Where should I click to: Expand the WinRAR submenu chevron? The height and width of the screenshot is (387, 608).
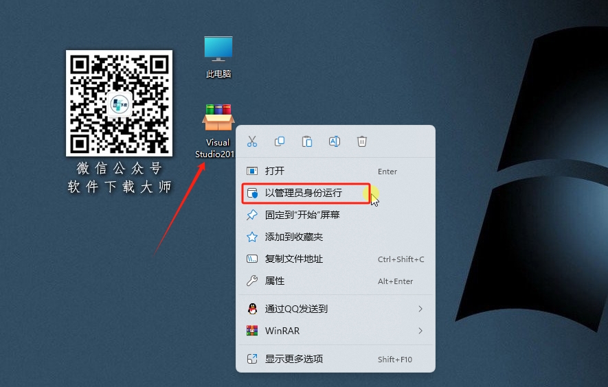pos(420,331)
